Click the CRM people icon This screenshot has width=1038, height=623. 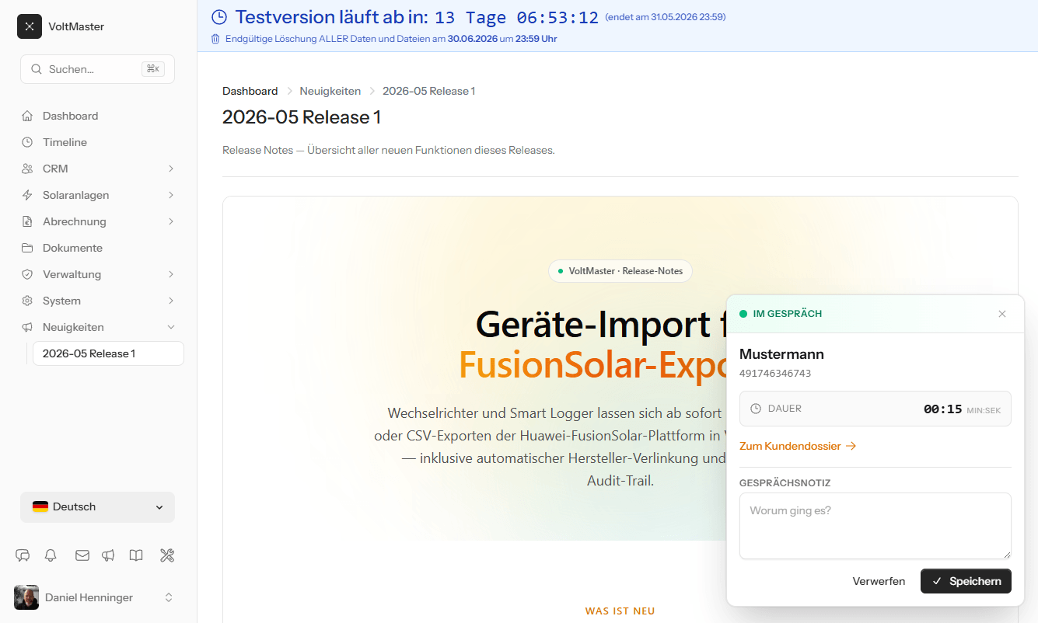tap(27, 169)
